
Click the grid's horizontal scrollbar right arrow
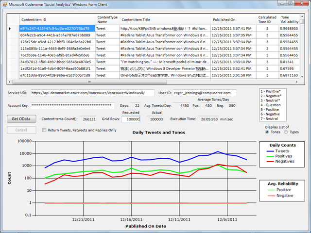[296, 82]
